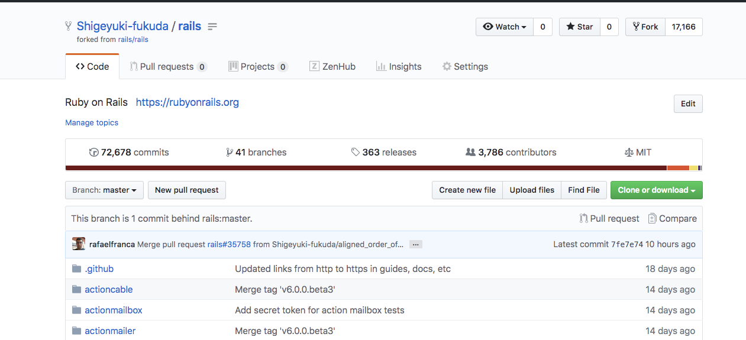Screen dimensions: 746x340
Task: Open the Watch dropdown
Action: click(505, 27)
